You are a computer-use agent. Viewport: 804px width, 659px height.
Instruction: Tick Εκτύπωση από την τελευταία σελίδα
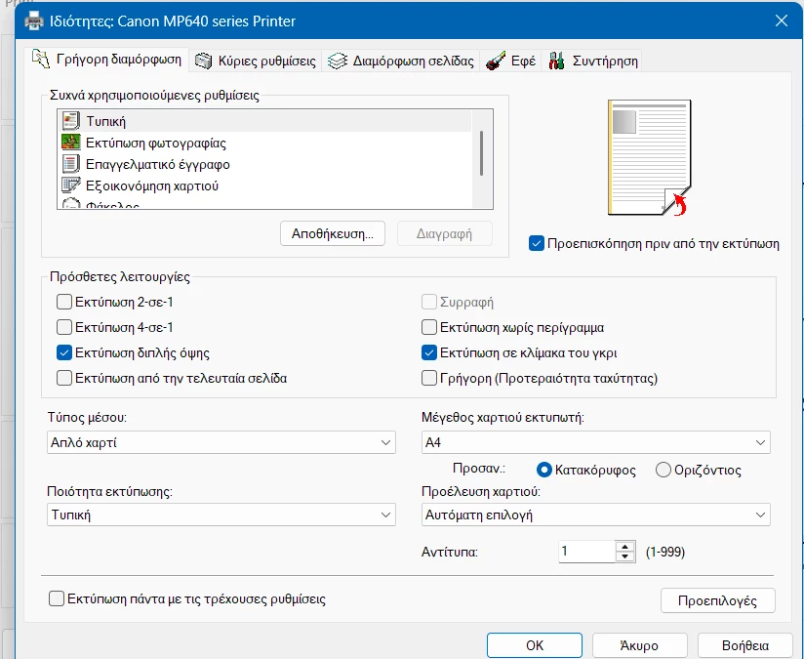click(64, 378)
